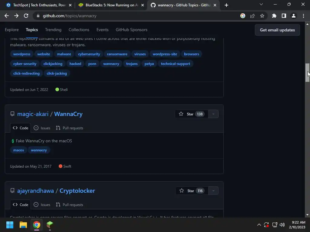
Task: Open the clickjacking topic tag
Action: pos(53,64)
